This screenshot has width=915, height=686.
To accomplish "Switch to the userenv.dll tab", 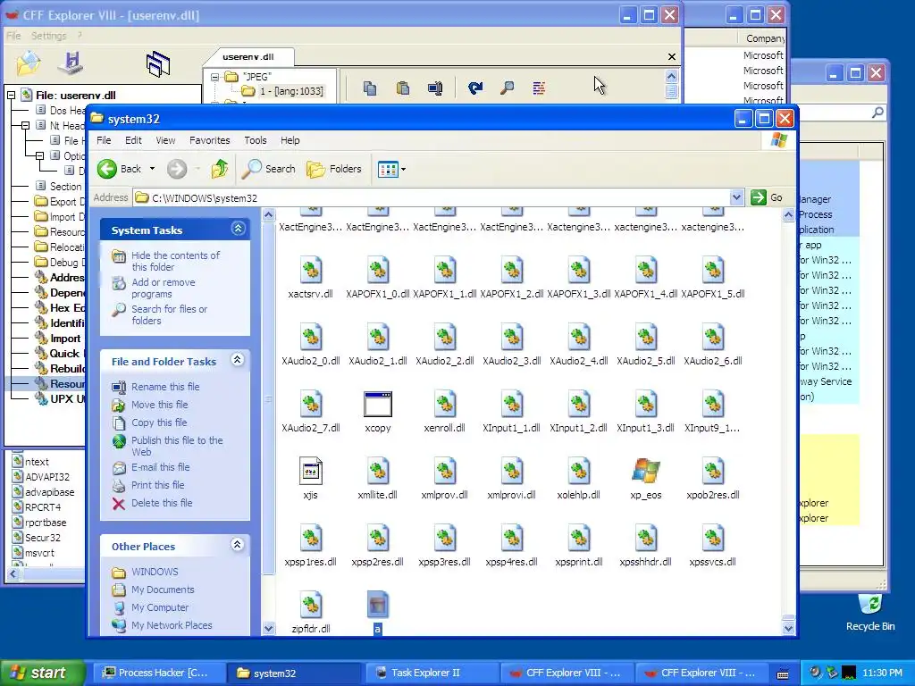I will (248, 56).
